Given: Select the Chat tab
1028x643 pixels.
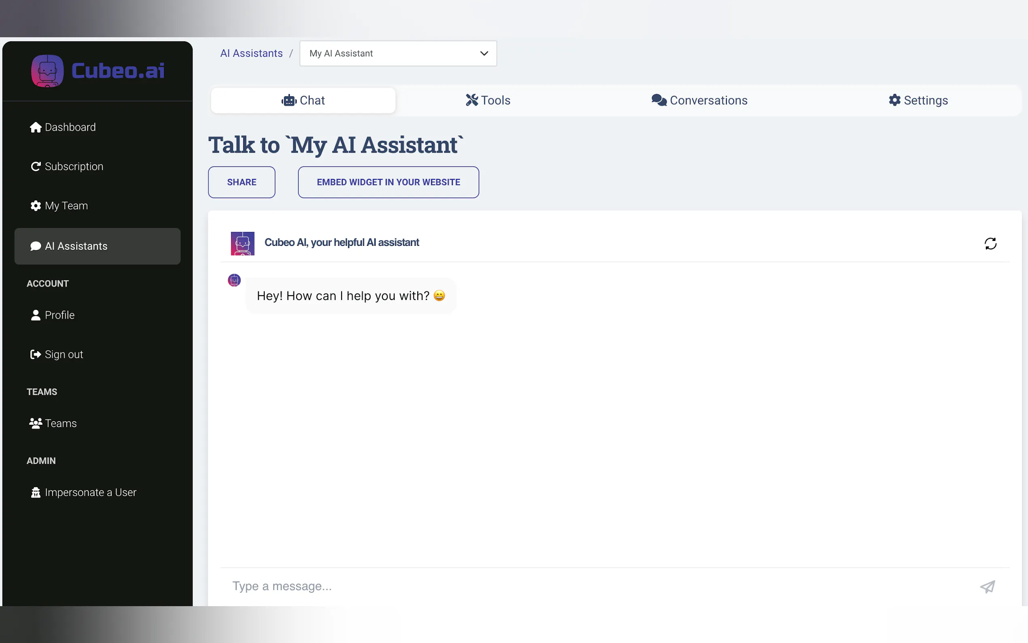Looking at the screenshot, I should (x=303, y=100).
